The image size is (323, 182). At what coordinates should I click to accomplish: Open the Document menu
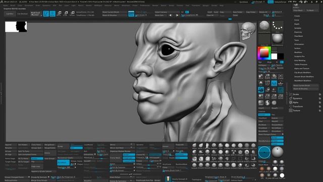pyautogui.click(x=29, y=6)
